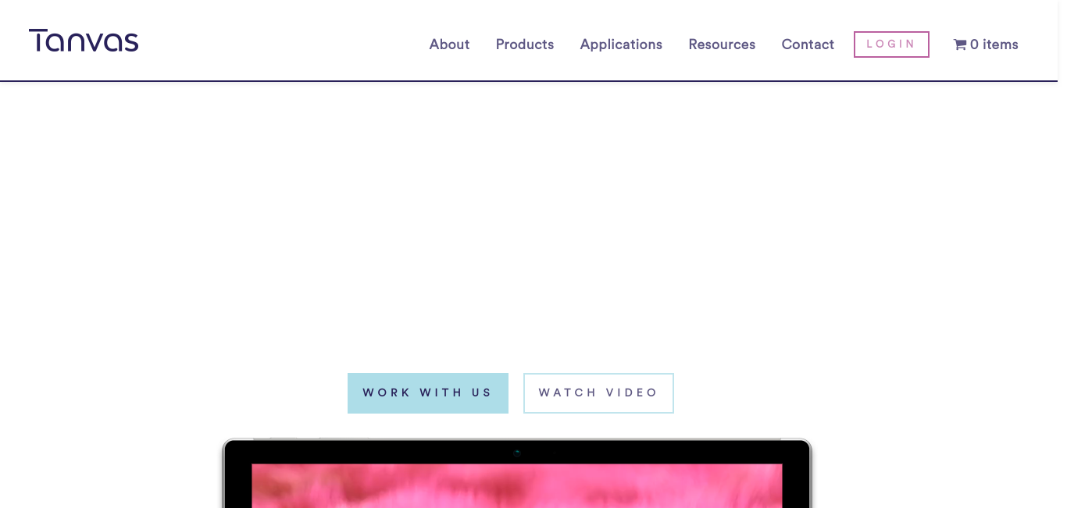Click the pink tablet screen image
Image resolution: width=1067 pixels, height=508 pixels.
517,486
